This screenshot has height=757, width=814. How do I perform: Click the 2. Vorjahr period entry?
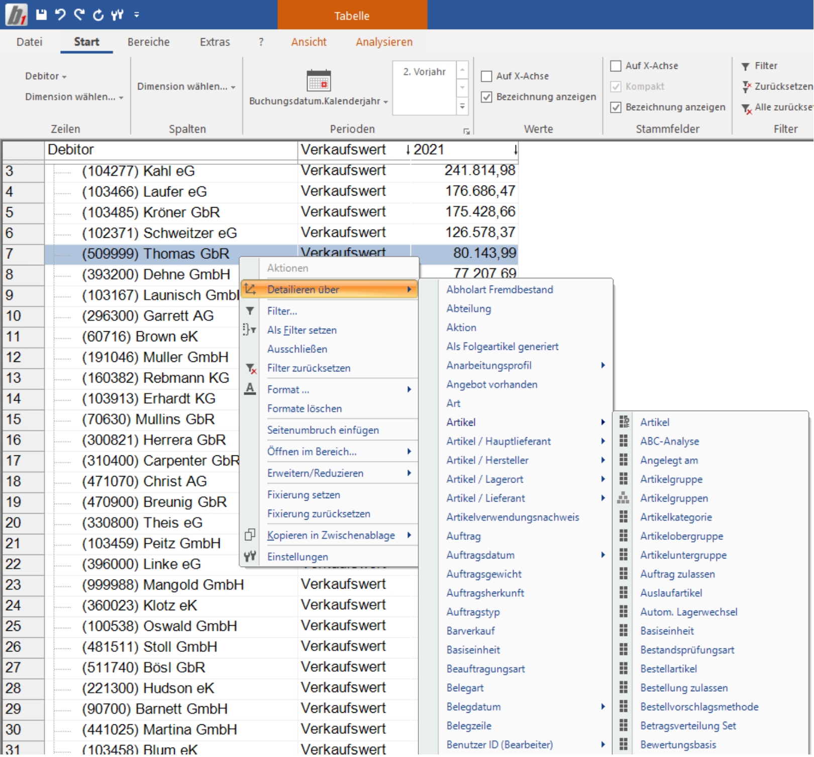tap(424, 72)
